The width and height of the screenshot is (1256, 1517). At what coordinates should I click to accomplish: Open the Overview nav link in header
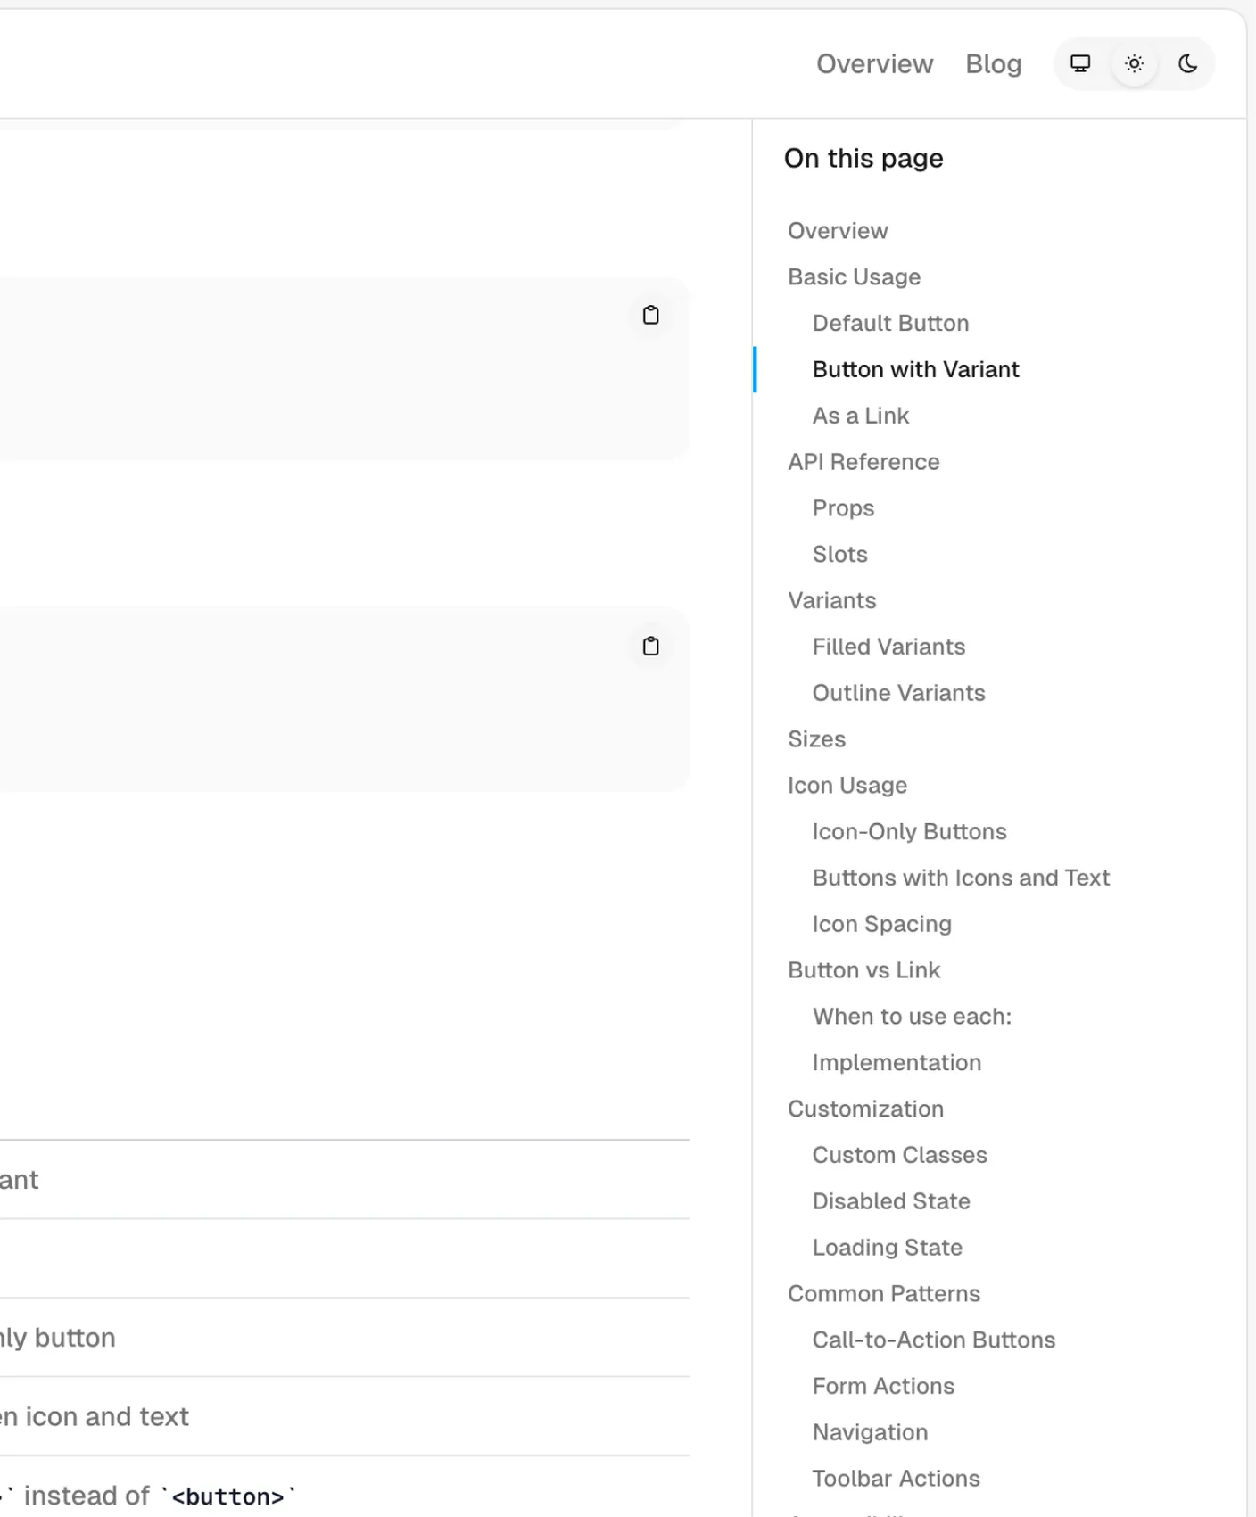pyautogui.click(x=874, y=64)
